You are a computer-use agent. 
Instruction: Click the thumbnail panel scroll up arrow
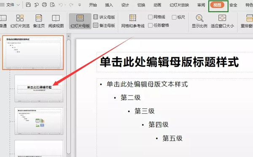68,36
